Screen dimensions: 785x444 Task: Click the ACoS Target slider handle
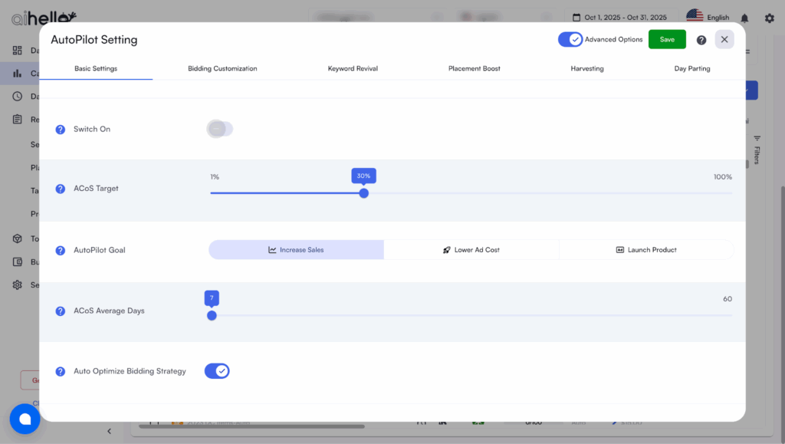coord(364,193)
